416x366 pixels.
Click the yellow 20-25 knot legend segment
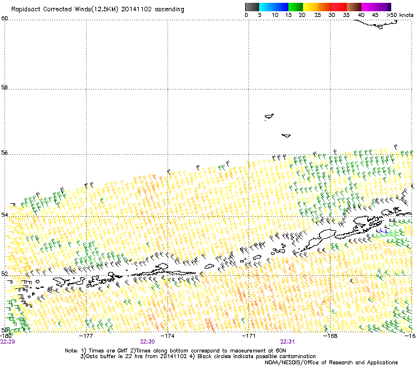(x=310, y=7)
